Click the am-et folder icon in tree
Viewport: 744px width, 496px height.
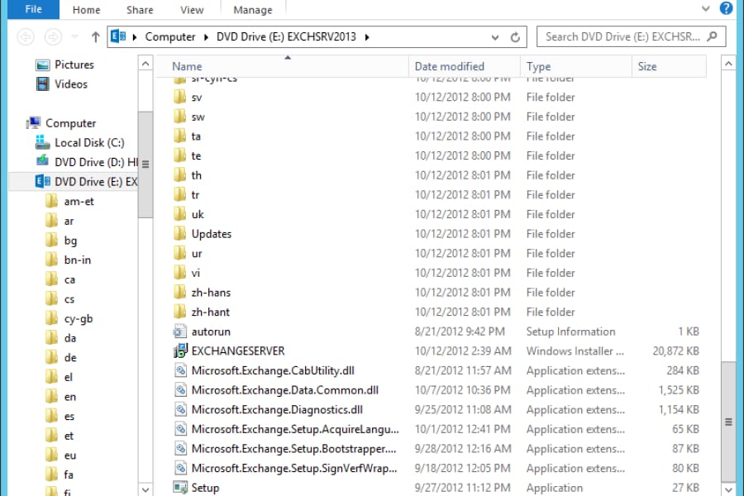(x=52, y=201)
